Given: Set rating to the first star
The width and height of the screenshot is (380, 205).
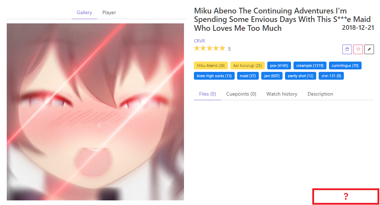Looking at the screenshot, I should (197, 49).
